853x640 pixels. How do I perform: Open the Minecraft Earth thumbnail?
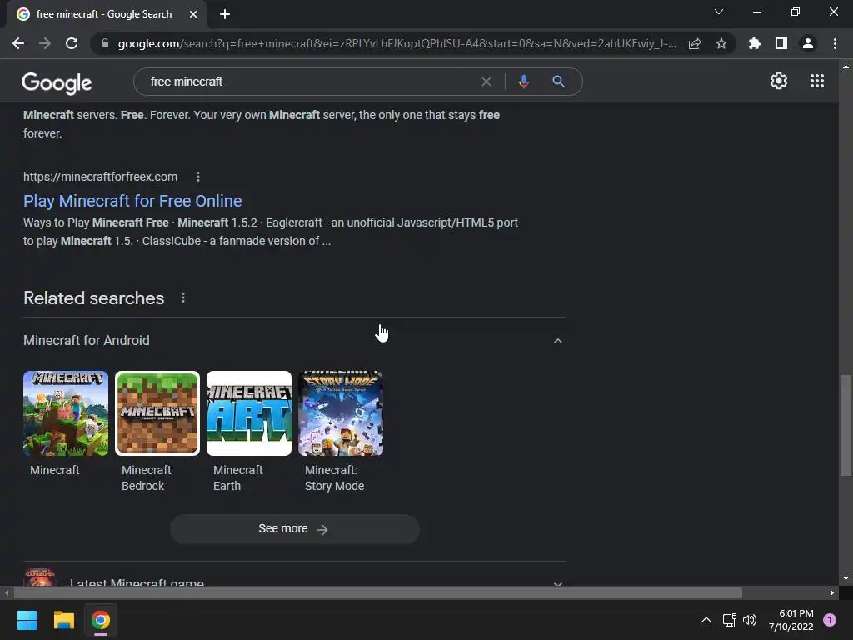click(x=249, y=413)
